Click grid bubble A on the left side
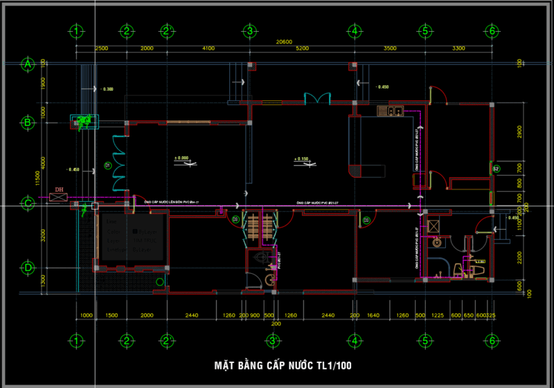Screen dimensions: 554x388 [28, 64]
